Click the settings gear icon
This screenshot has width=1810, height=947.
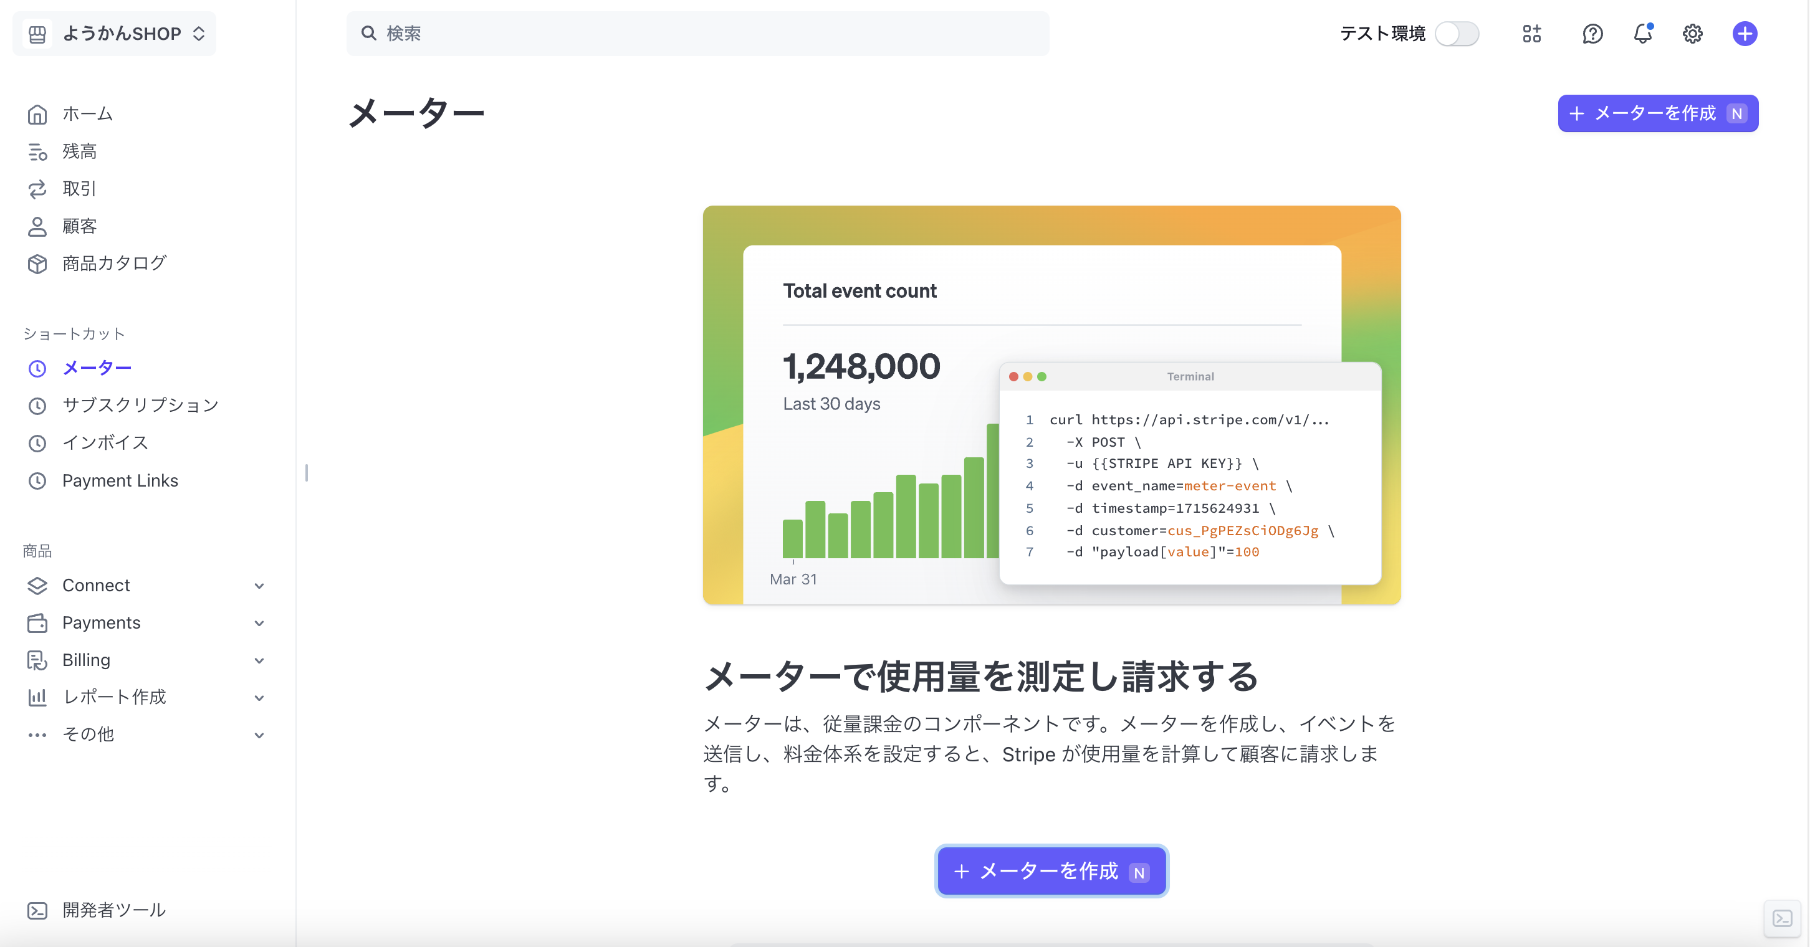(x=1692, y=34)
